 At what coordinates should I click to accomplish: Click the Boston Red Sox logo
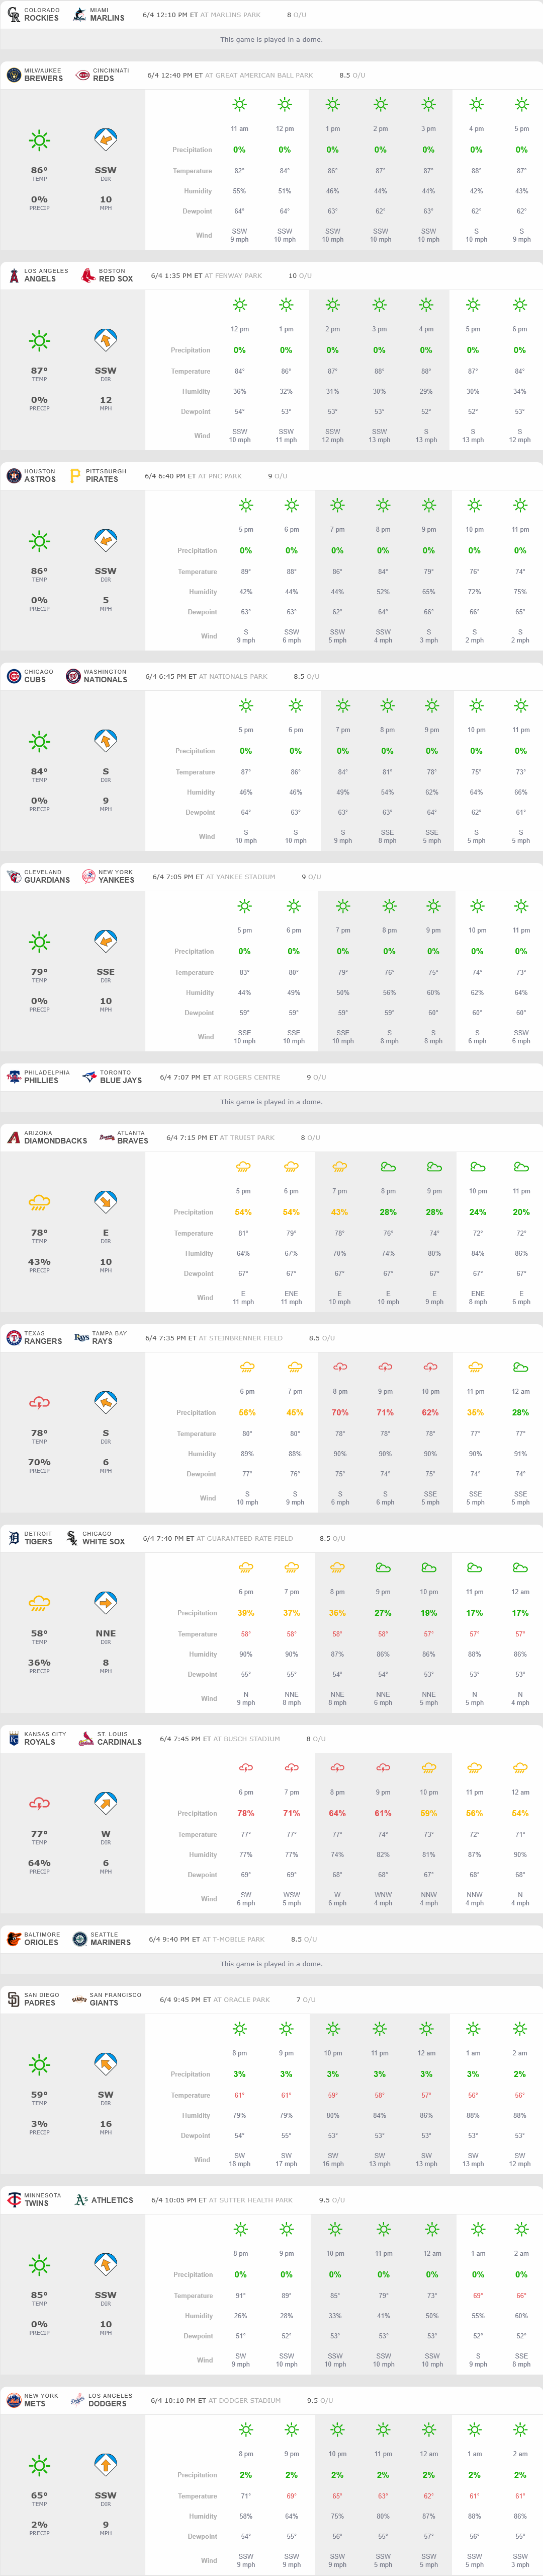click(88, 275)
